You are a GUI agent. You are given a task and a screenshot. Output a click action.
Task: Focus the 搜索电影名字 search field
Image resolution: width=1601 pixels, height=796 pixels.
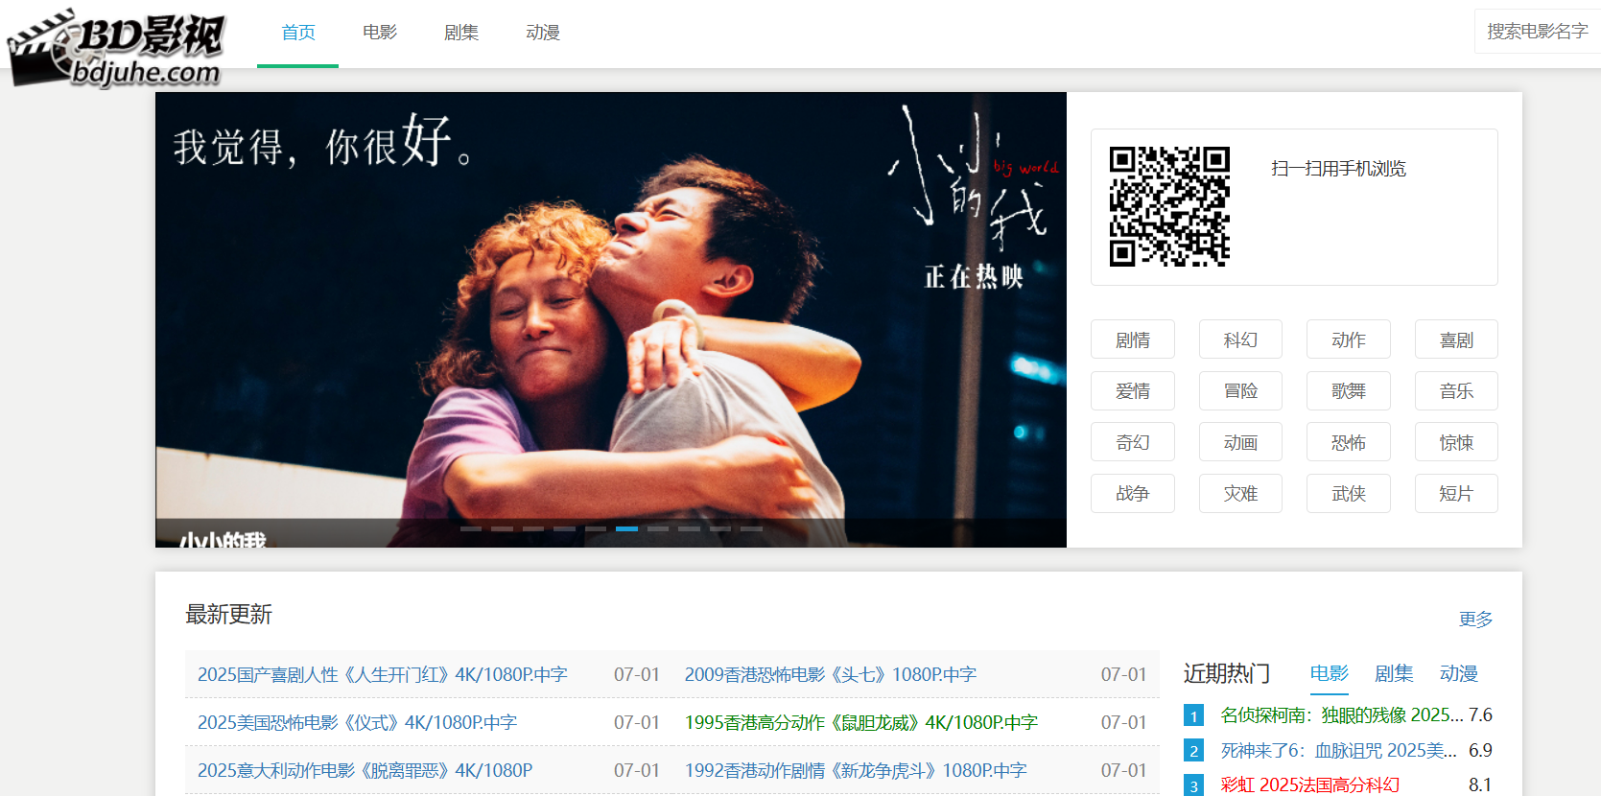pos(1538,32)
